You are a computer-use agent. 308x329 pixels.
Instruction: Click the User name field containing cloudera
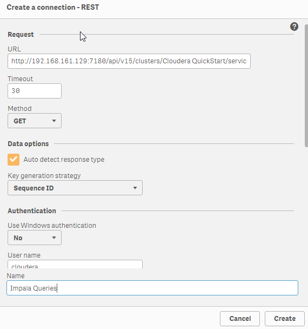(x=75, y=265)
